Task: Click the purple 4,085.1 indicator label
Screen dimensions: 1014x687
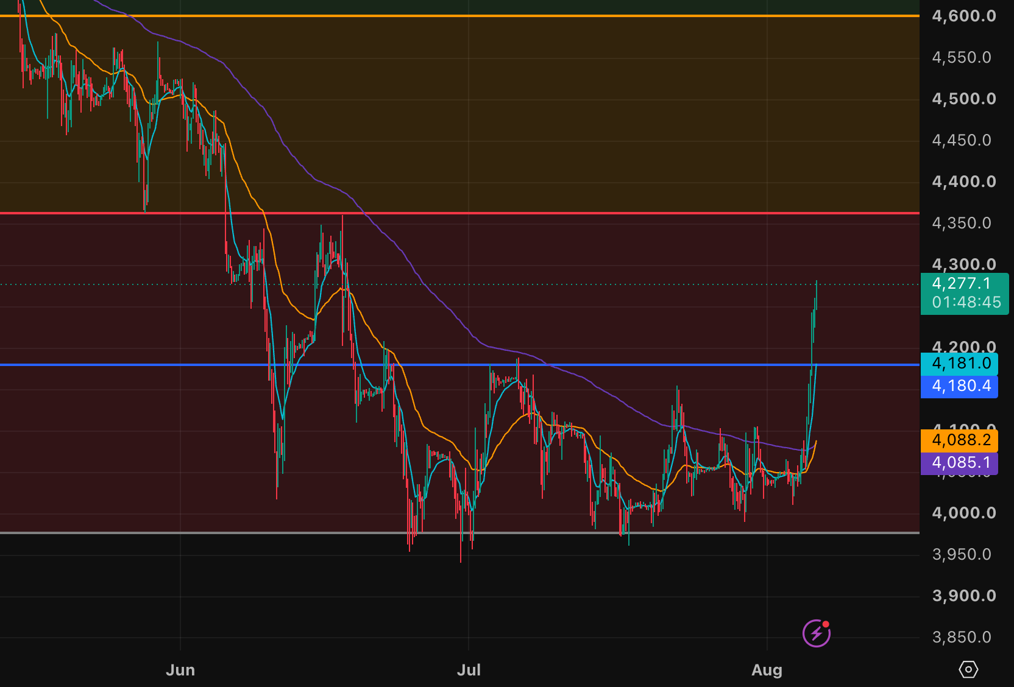Action: pos(960,463)
